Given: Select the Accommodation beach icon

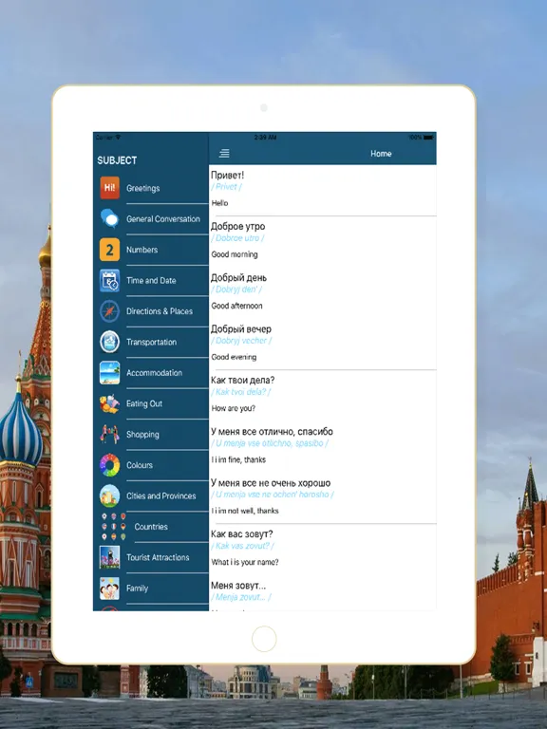Looking at the screenshot, I should (110, 372).
